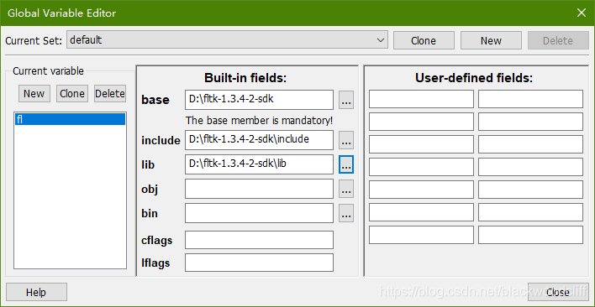Browse for the obj directory
The width and height of the screenshot is (595, 307).
click(x=346, y=189)
